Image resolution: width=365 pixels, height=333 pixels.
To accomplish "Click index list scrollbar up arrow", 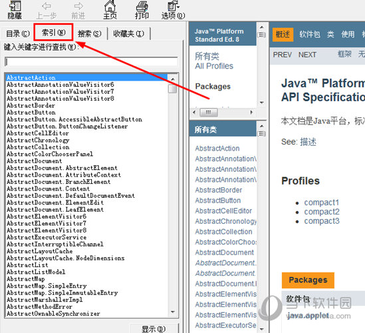I will click(172, 79).
